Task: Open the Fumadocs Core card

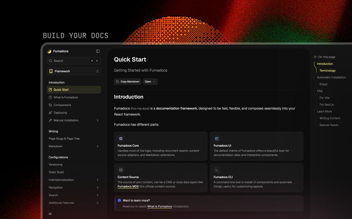Action: click(161, 146)
